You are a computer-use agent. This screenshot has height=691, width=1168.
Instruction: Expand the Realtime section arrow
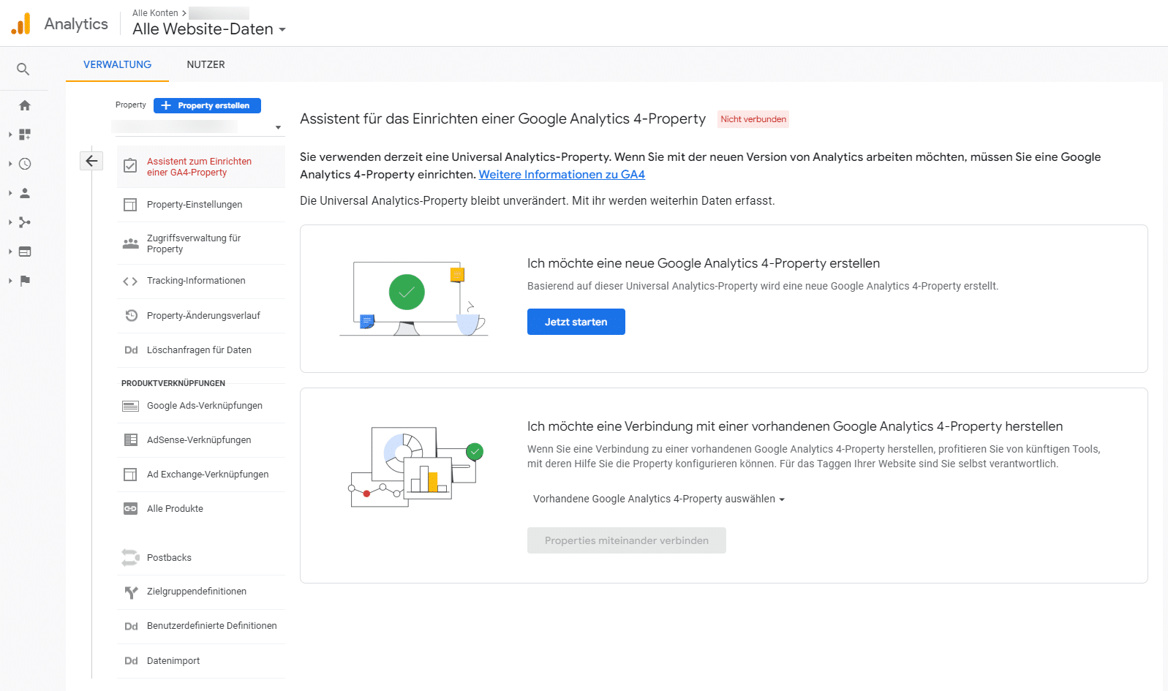pyautogui.click(x=10, y=164)
